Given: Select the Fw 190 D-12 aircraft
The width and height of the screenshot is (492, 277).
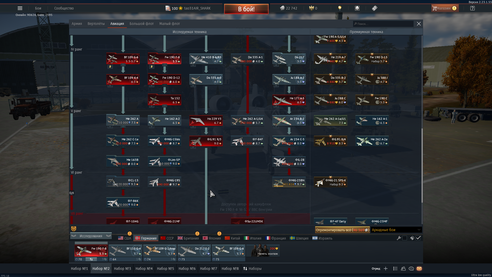Looking at the screenshot, I should 165,80.
